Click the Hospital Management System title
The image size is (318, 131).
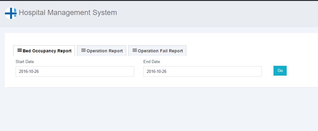tap(68, 13)
